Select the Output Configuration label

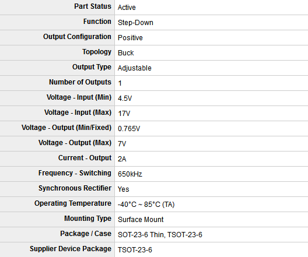coord(77,37)
